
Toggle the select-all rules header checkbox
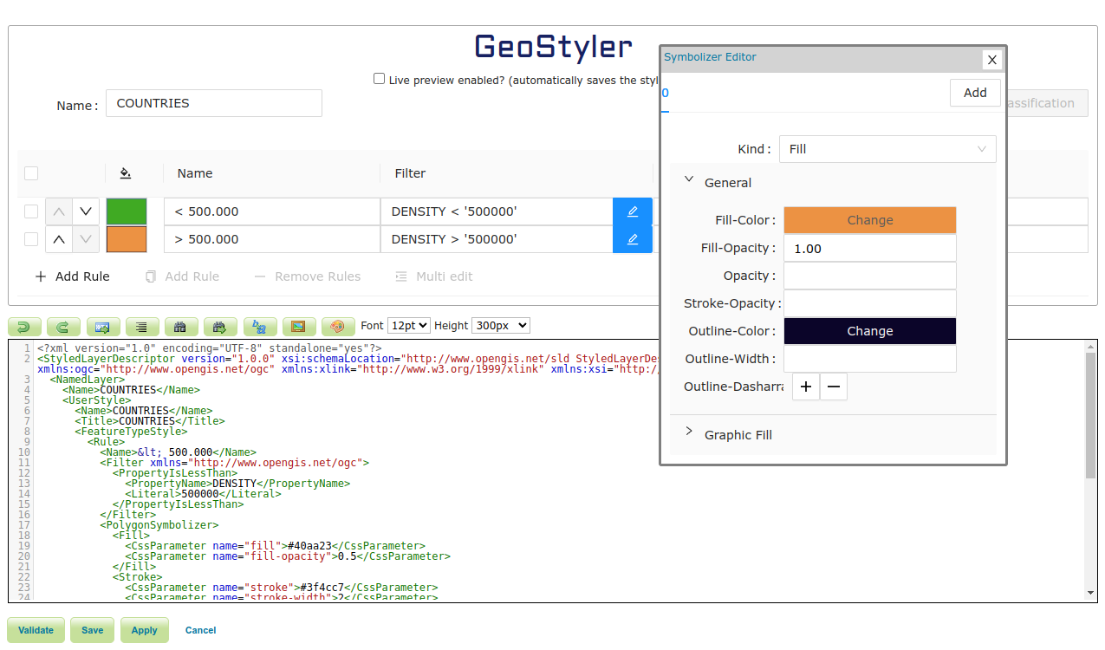point(31,173)
